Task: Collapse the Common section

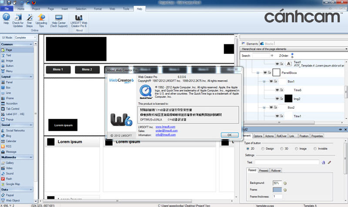Action: click(x=30, y=44)
